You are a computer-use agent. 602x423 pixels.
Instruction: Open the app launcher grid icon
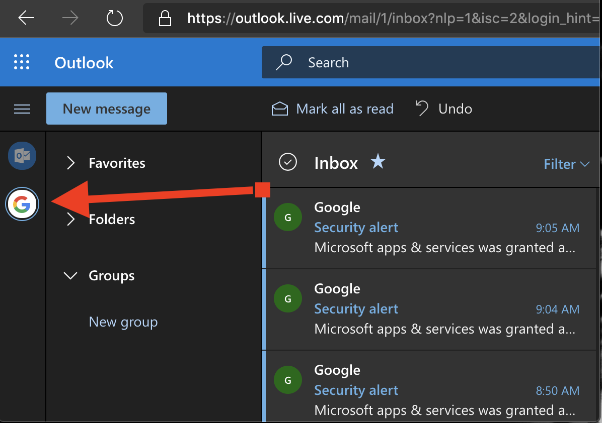coord(21,62)
